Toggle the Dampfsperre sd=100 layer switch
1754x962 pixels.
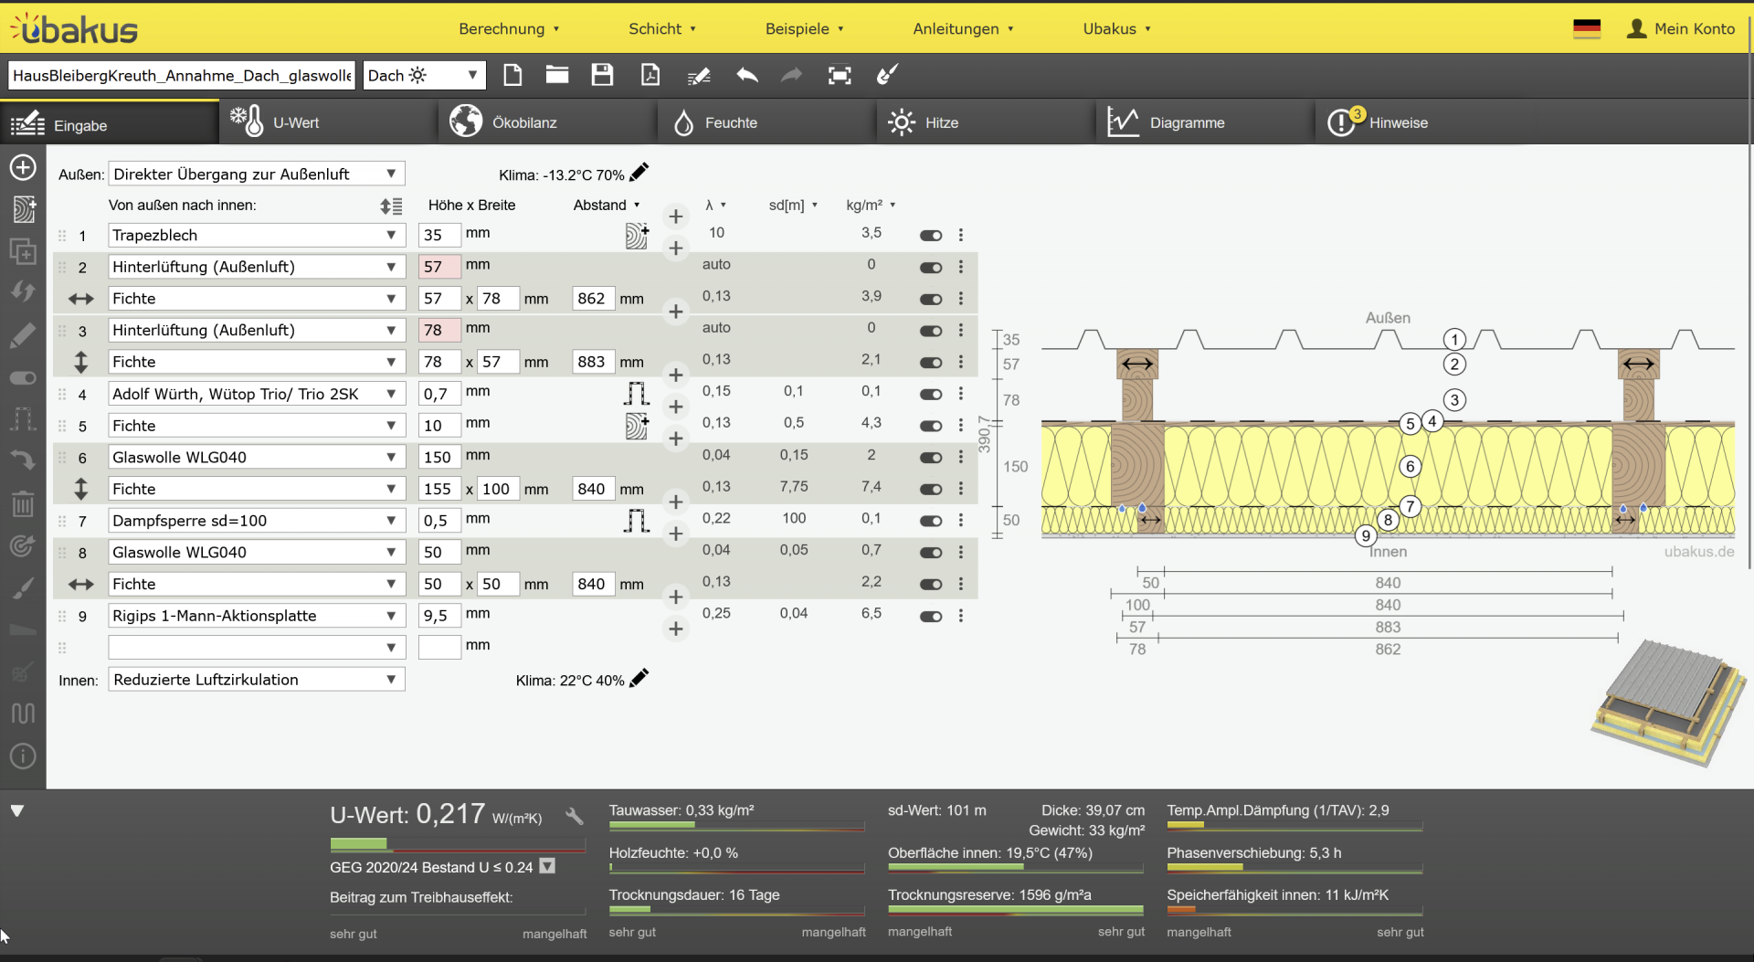pos(931,521)
